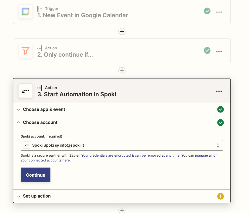Image resolution: width=250 pixels, height=213 pixels.
Task: Click the orange Filter step icon
Action: pyautogui.click(x=26, y=51)
